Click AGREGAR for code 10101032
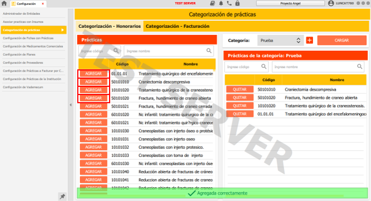371x201 pixels. click(94, 147)
